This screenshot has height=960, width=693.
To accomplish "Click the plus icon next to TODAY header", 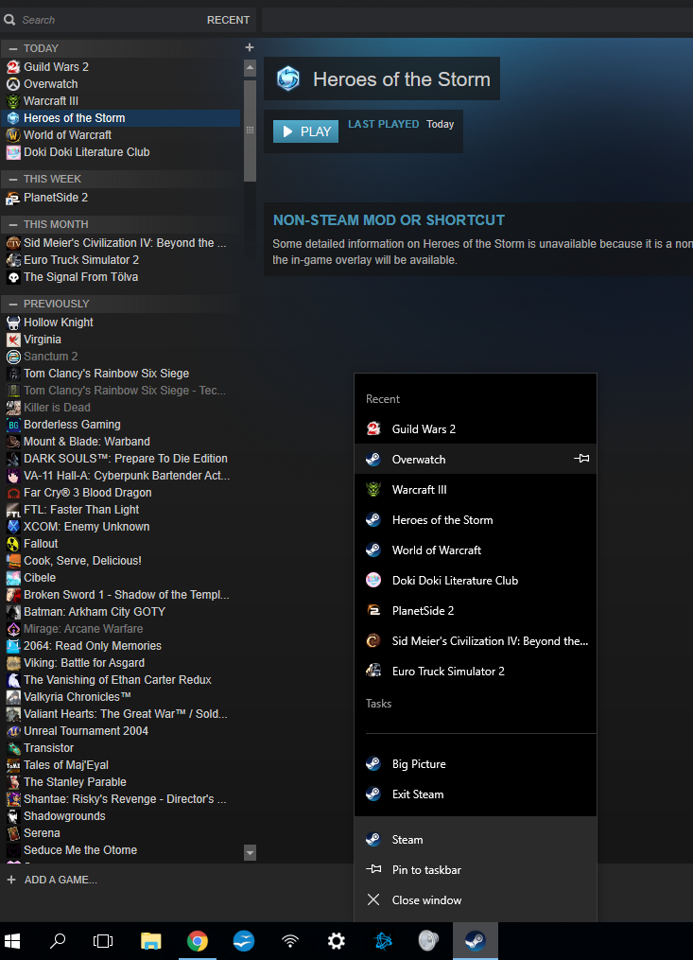I will pyautogui.click(x=250, y=47).
